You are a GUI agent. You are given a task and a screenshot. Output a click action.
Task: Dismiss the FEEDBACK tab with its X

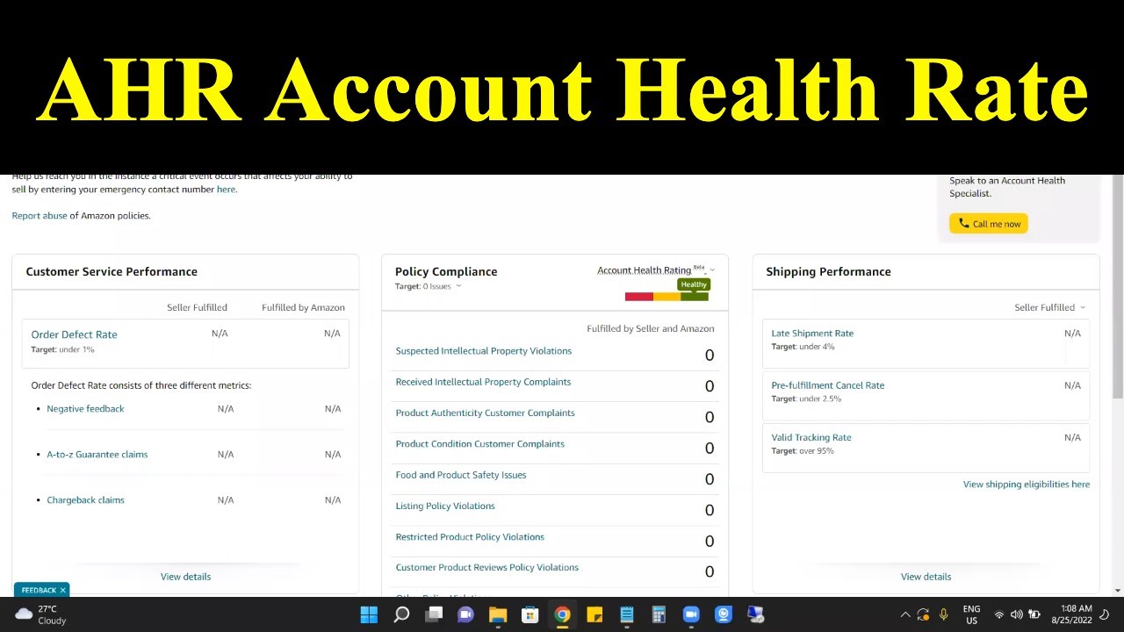(62, 591)
